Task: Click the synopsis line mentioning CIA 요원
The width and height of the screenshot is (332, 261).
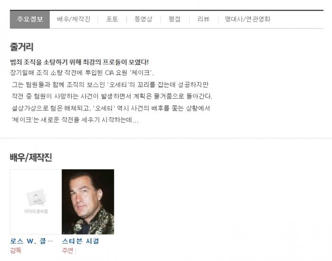Action: tap(82, 73)
